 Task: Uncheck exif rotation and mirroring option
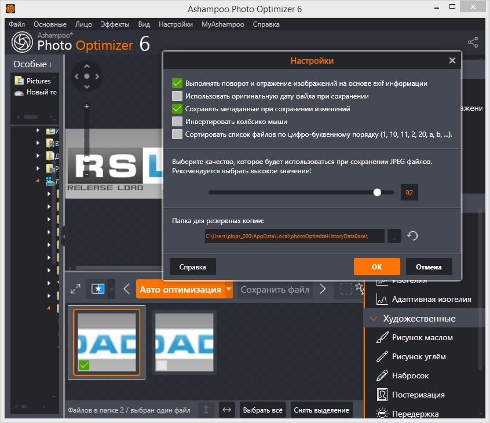pyautogui.click(x=177, y=83)
